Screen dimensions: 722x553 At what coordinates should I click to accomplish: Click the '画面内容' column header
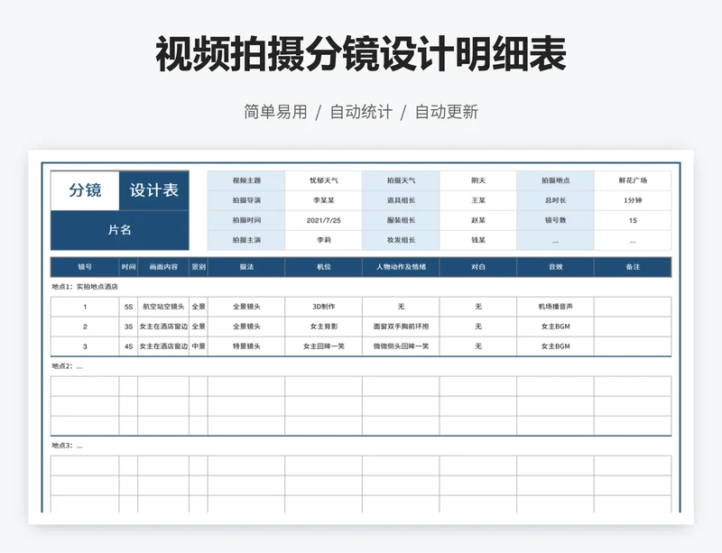[163, 267]
